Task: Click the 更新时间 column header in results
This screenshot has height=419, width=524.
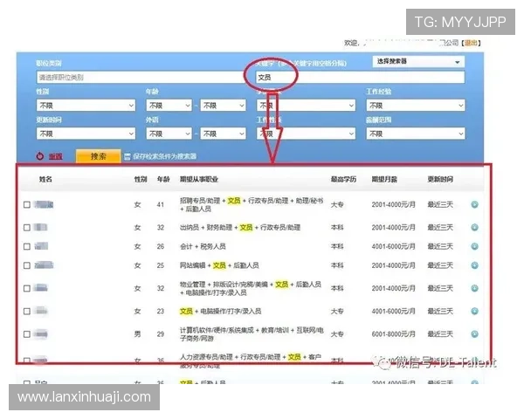Action: (x=440, y=179)
